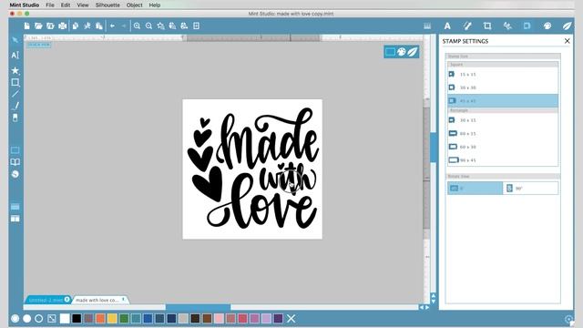Click the white X clear-color button
The height and width of the screenshot is (328, 583).
click(291, 318)
